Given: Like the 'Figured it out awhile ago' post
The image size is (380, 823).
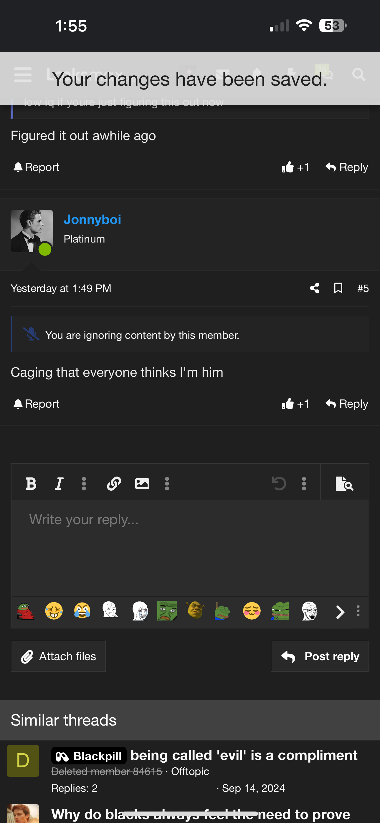Looking at the screenshot, I should [295, 167].
